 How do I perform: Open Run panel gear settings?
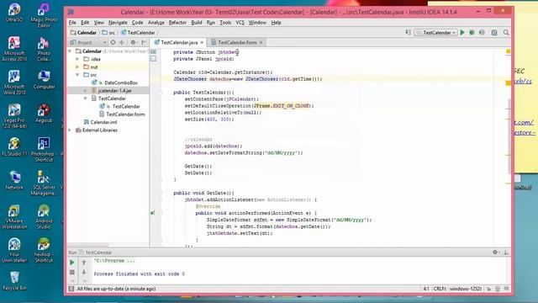495,252
